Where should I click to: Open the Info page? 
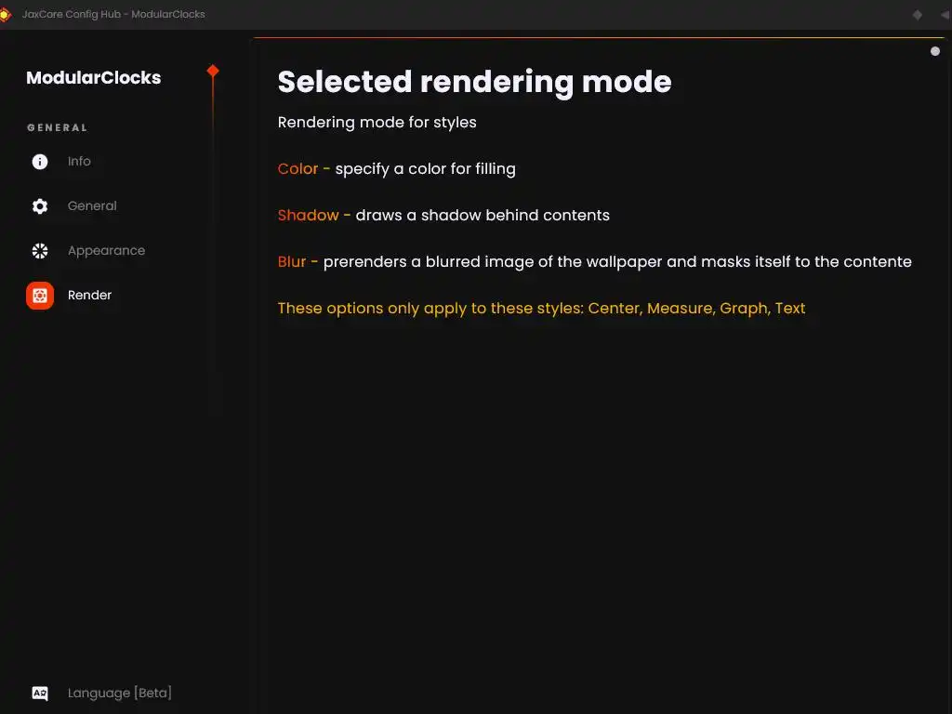(79, 162)
